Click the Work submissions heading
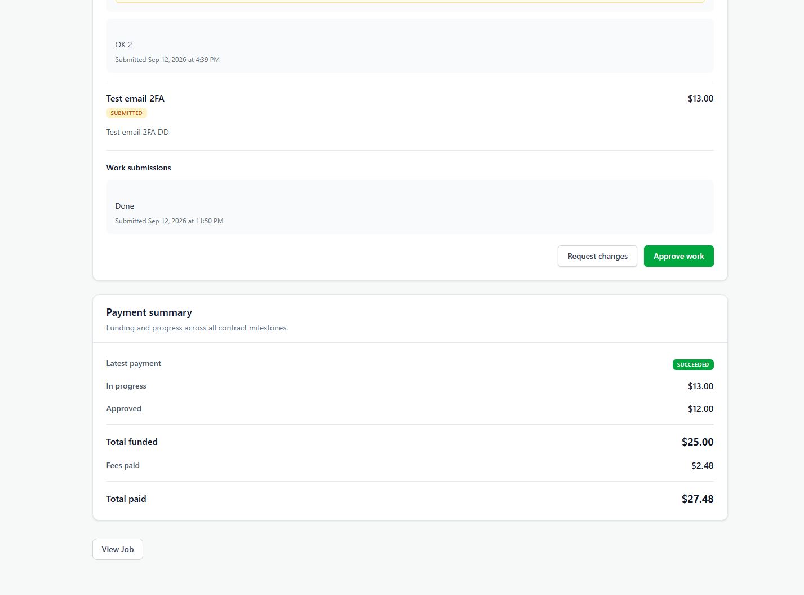The image size is (804, 595). click(139, 168)
